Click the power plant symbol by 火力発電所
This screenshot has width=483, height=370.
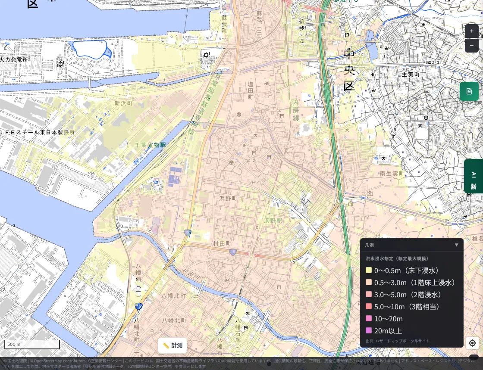(60, 64)
